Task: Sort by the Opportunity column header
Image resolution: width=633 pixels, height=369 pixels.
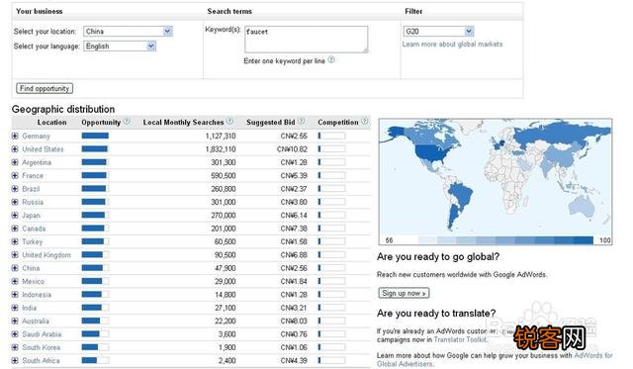Action: 101,122
